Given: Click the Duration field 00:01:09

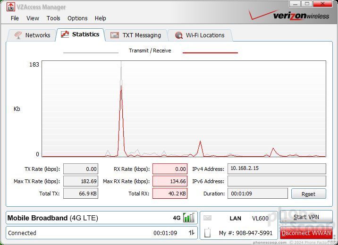Looking at the screenshot, I should (258, 194).
